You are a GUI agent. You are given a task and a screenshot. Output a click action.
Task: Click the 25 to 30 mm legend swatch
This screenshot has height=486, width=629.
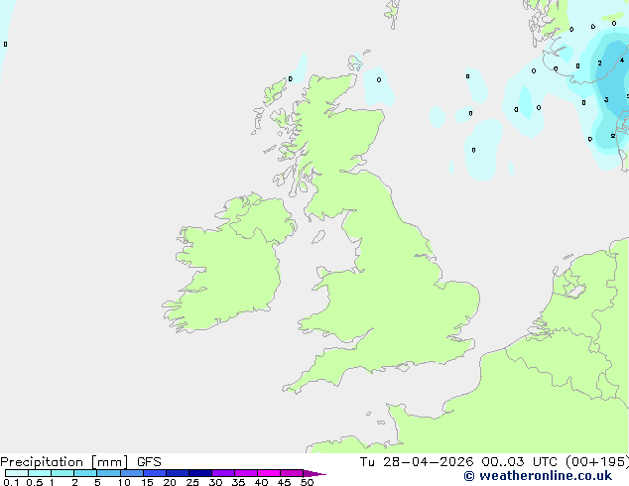coord(199,473)
